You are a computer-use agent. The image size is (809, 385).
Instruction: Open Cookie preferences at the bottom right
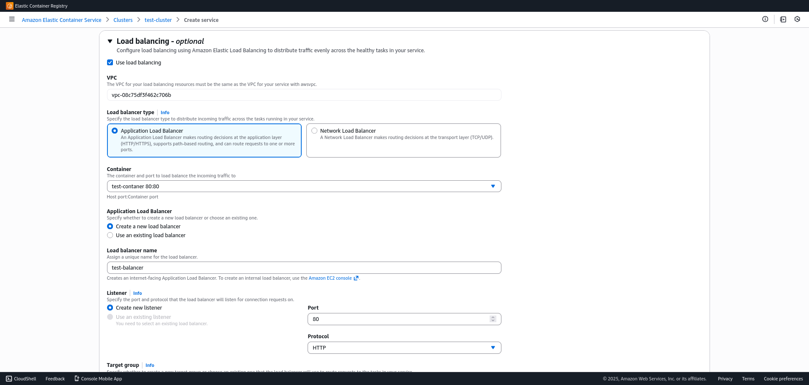point(784,378)
